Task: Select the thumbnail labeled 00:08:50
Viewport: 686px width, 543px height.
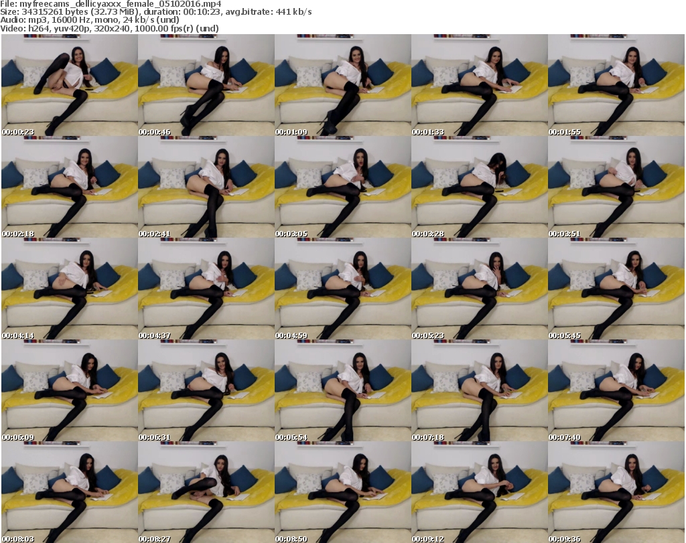Action: pyautogui.click(x=342, y=492)
